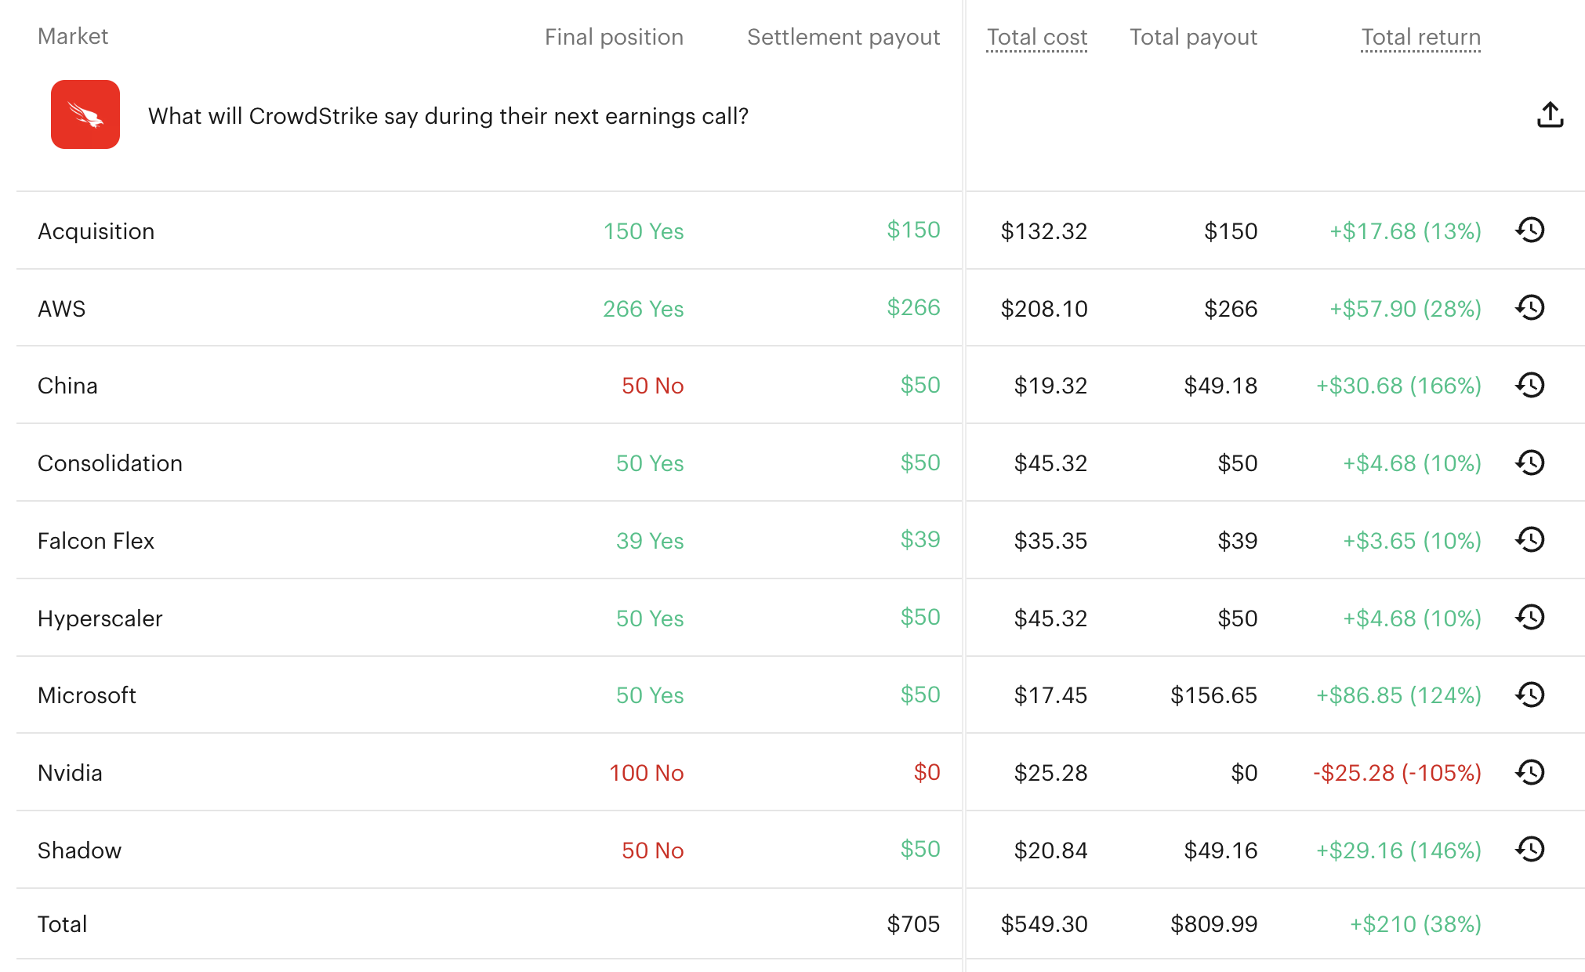Click the Total payout column header

pos(1192,37)
